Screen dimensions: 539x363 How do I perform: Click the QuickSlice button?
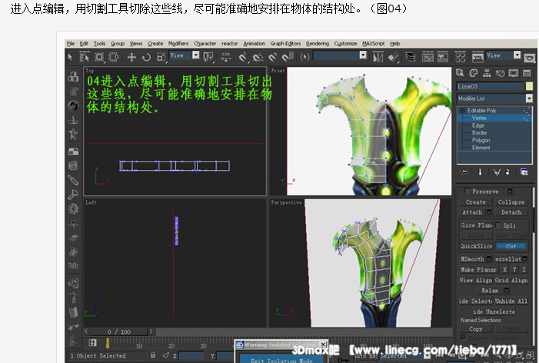(x=476, y=246)
